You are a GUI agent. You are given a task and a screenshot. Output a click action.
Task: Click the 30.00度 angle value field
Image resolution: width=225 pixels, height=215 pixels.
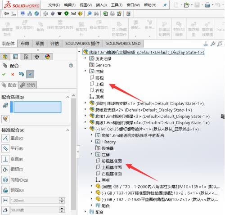[x=34, y=210]
